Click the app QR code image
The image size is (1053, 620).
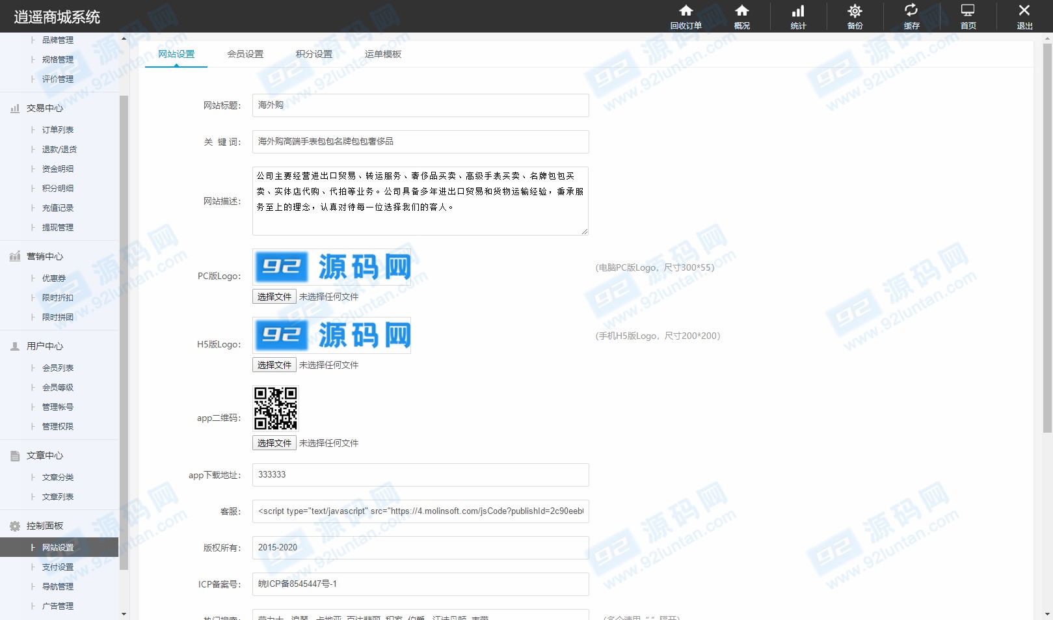pos(276,409)
